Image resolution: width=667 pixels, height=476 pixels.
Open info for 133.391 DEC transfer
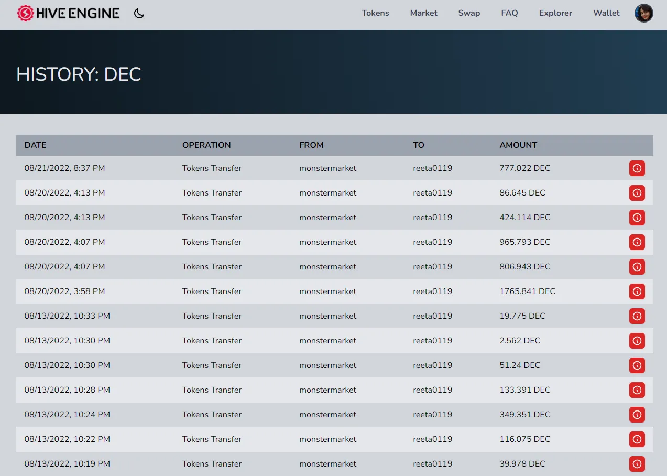pyautogui.click(x=637, y=390)
